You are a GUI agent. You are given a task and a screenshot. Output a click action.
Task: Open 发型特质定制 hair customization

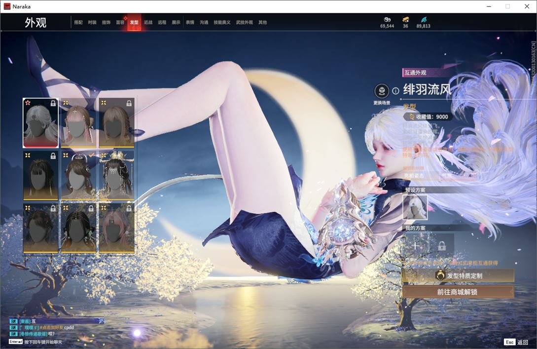pos(458,275)
